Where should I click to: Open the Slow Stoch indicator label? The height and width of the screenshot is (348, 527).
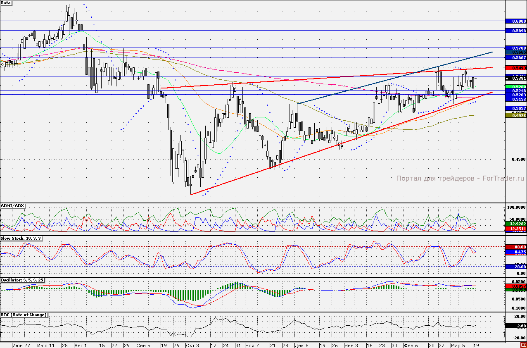[20, 238]
